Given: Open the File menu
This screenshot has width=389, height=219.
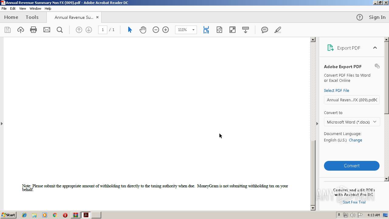Looking at the screenshot, I should point(4,9).
